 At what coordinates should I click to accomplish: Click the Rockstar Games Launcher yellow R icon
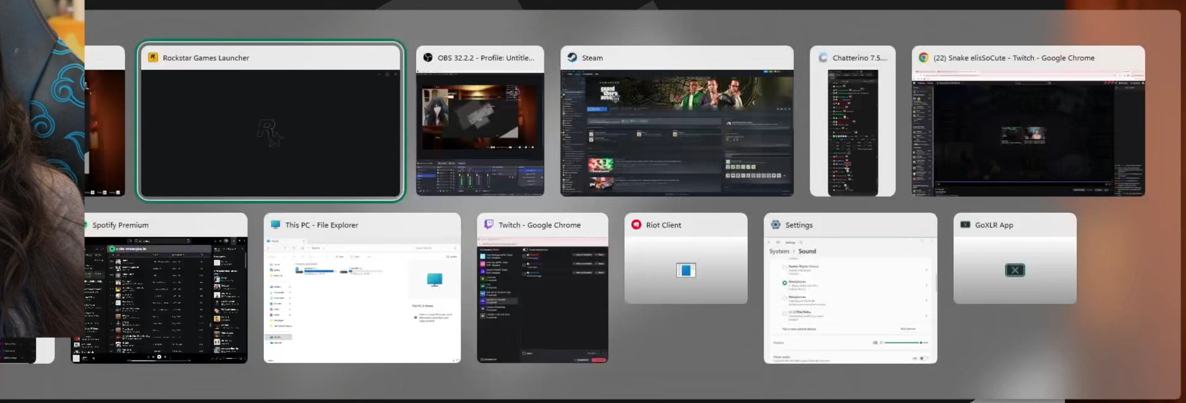pos(153,58)
